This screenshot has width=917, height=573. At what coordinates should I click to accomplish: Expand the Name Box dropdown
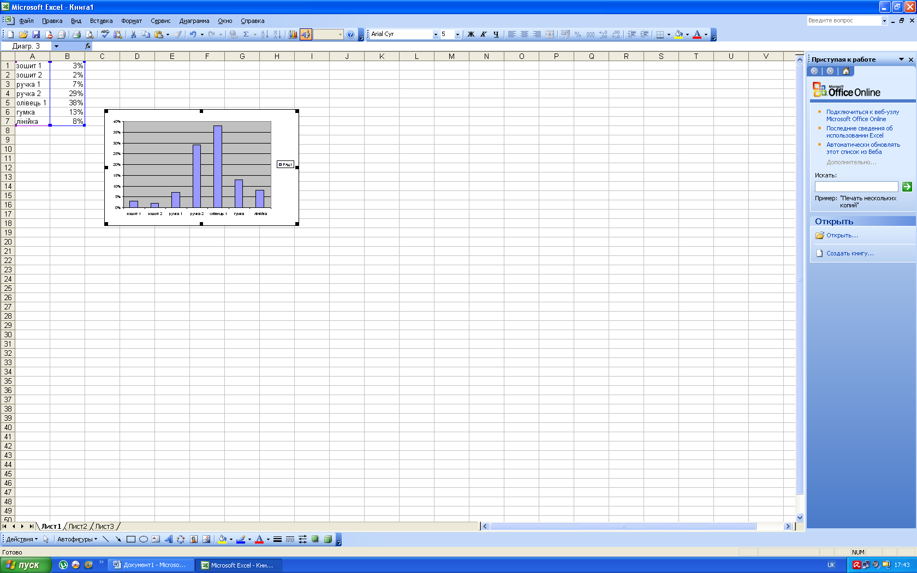coord(56,46)
